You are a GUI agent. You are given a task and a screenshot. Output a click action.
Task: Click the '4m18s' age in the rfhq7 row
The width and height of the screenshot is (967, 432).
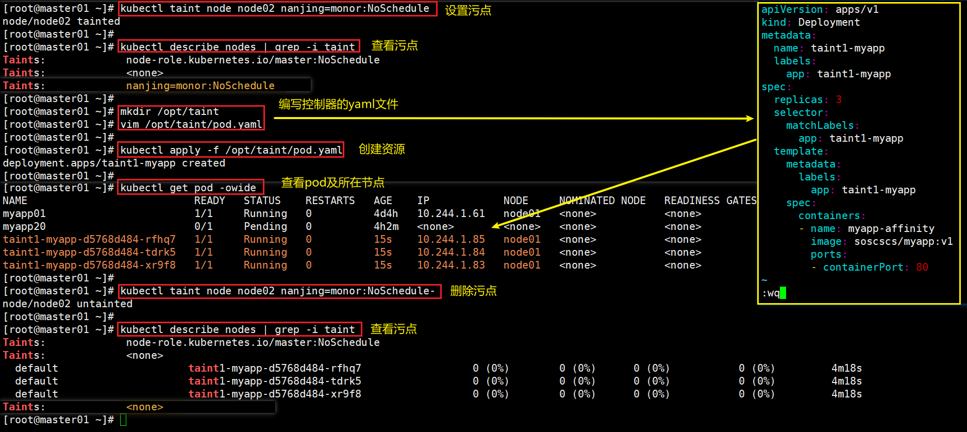847,368
